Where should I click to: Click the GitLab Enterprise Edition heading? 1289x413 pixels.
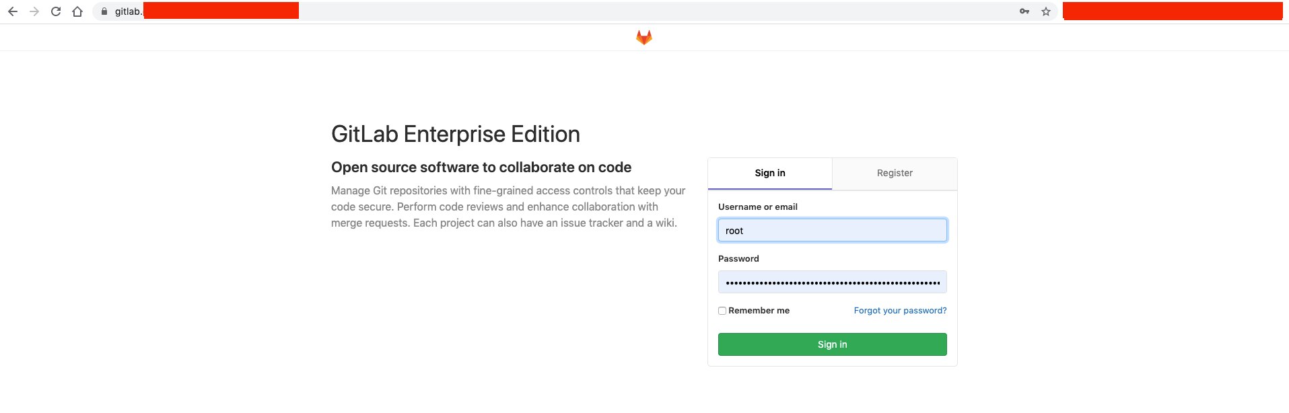[455, 135]
